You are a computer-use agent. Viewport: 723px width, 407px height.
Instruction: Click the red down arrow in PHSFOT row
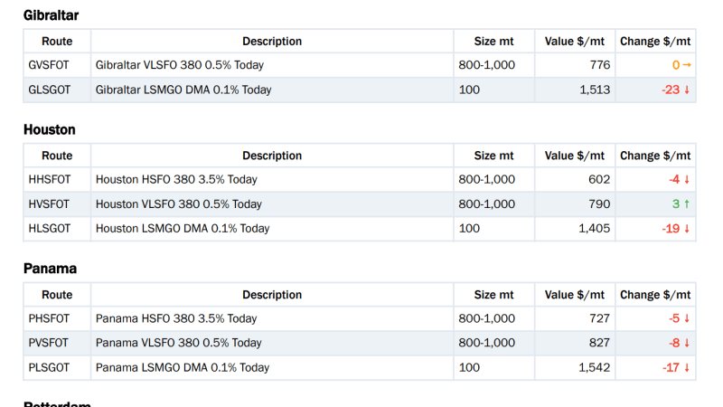coord(687,318)
